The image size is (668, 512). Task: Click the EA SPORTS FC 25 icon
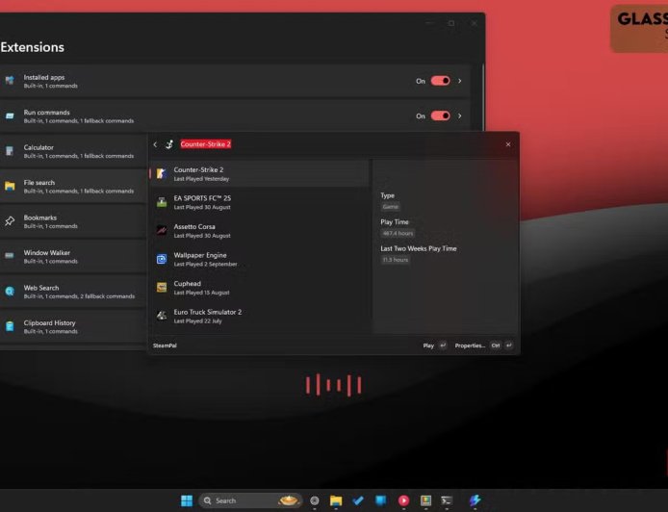click(x=162, y=202)
